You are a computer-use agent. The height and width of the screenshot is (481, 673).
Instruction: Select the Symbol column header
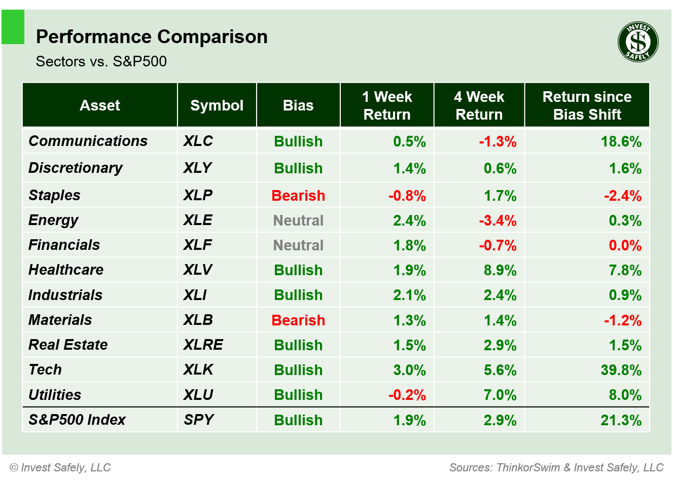click(x=217, y=105)
